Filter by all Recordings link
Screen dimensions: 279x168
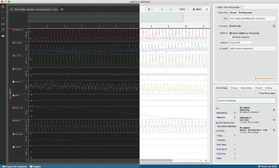[222, 113]
